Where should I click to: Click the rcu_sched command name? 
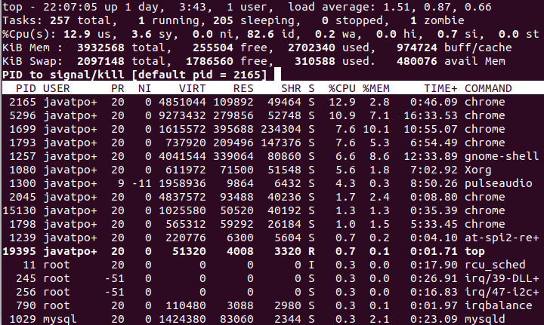495,265
